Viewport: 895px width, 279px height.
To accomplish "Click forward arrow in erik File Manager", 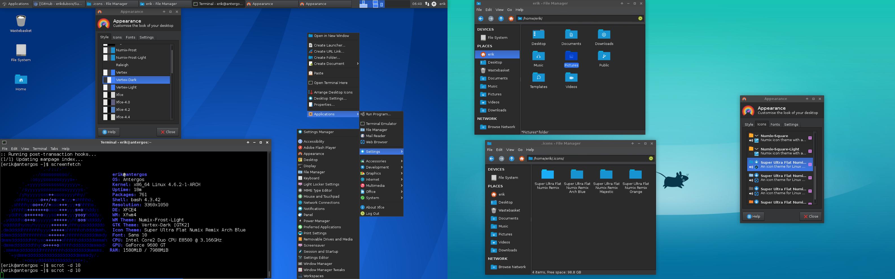I will tap(491, 19).
